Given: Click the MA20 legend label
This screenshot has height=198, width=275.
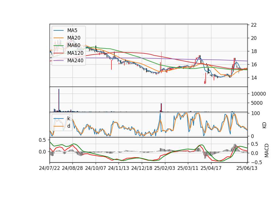Looking at the screenshot, I should click(74, 38).
